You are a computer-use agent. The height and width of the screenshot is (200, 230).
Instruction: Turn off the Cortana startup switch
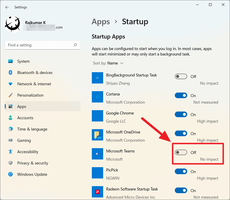[181, 95]
